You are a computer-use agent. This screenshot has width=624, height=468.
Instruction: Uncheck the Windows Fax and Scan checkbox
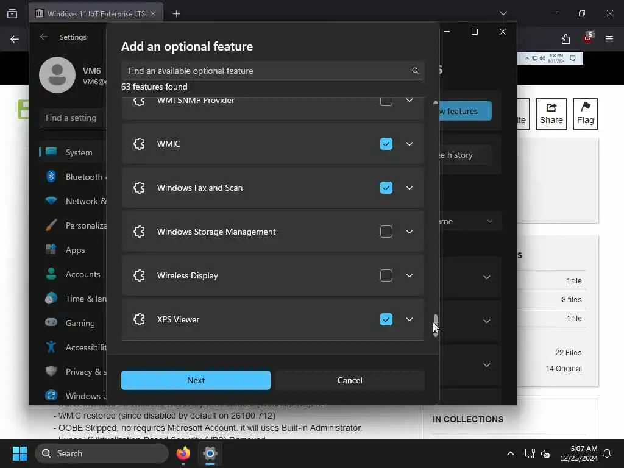coord(386,188)
